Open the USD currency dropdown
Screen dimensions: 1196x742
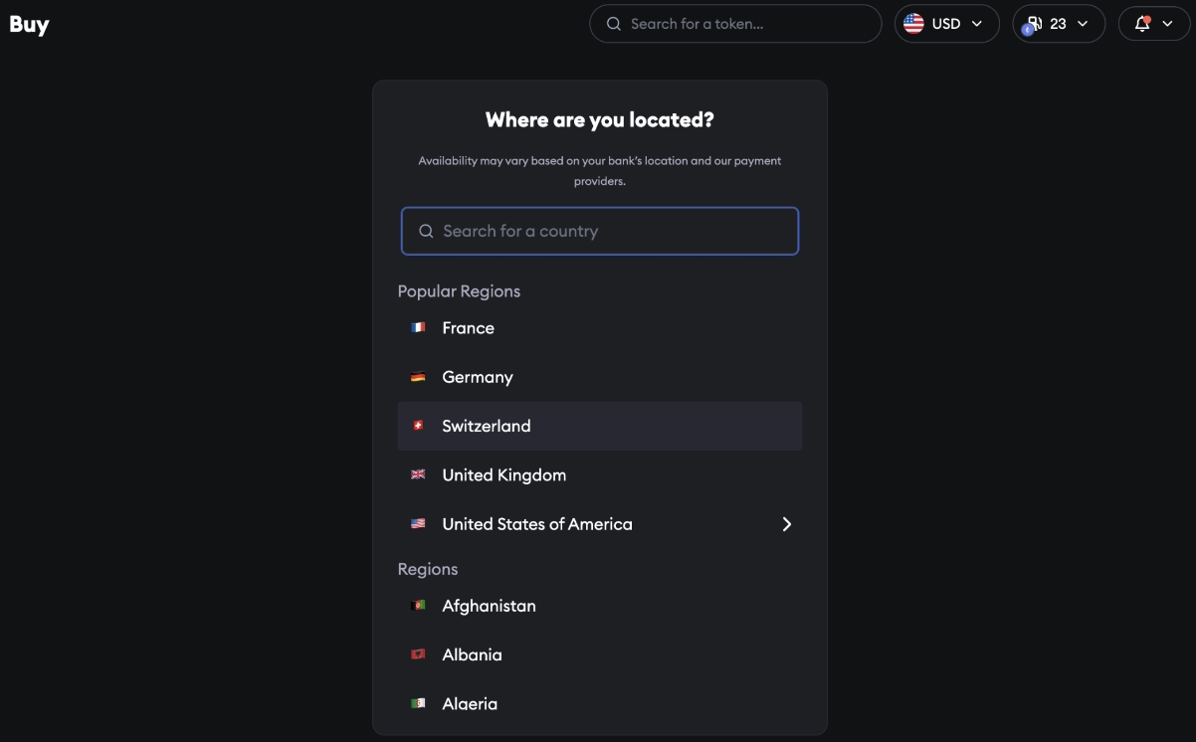click(x=946, y=24)
